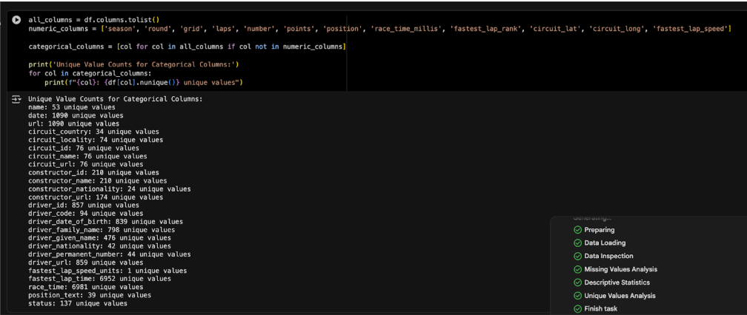Open the Descriptive Statistics step
Viewport: 747px width, 315px height.
pyautogui.click(x=617, y=282)
